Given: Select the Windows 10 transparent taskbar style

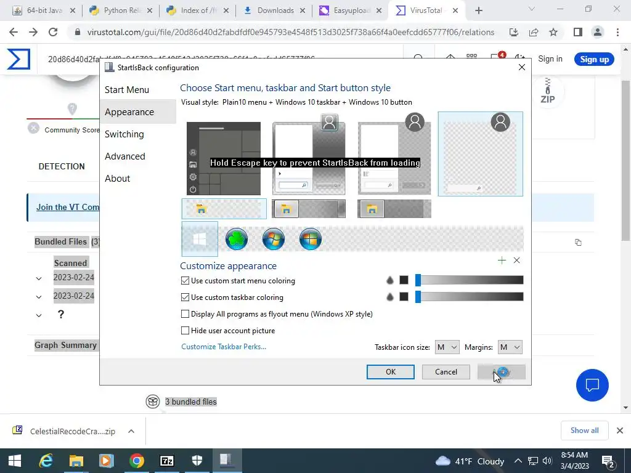Looking at the screenshot, I should click(x=224, y=209).
